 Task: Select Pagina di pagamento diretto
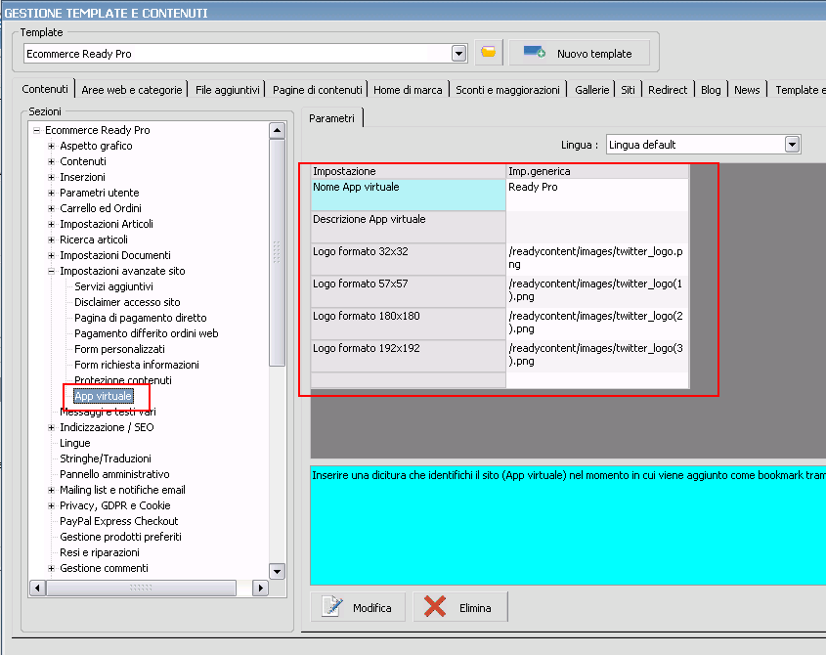[140, 318]
